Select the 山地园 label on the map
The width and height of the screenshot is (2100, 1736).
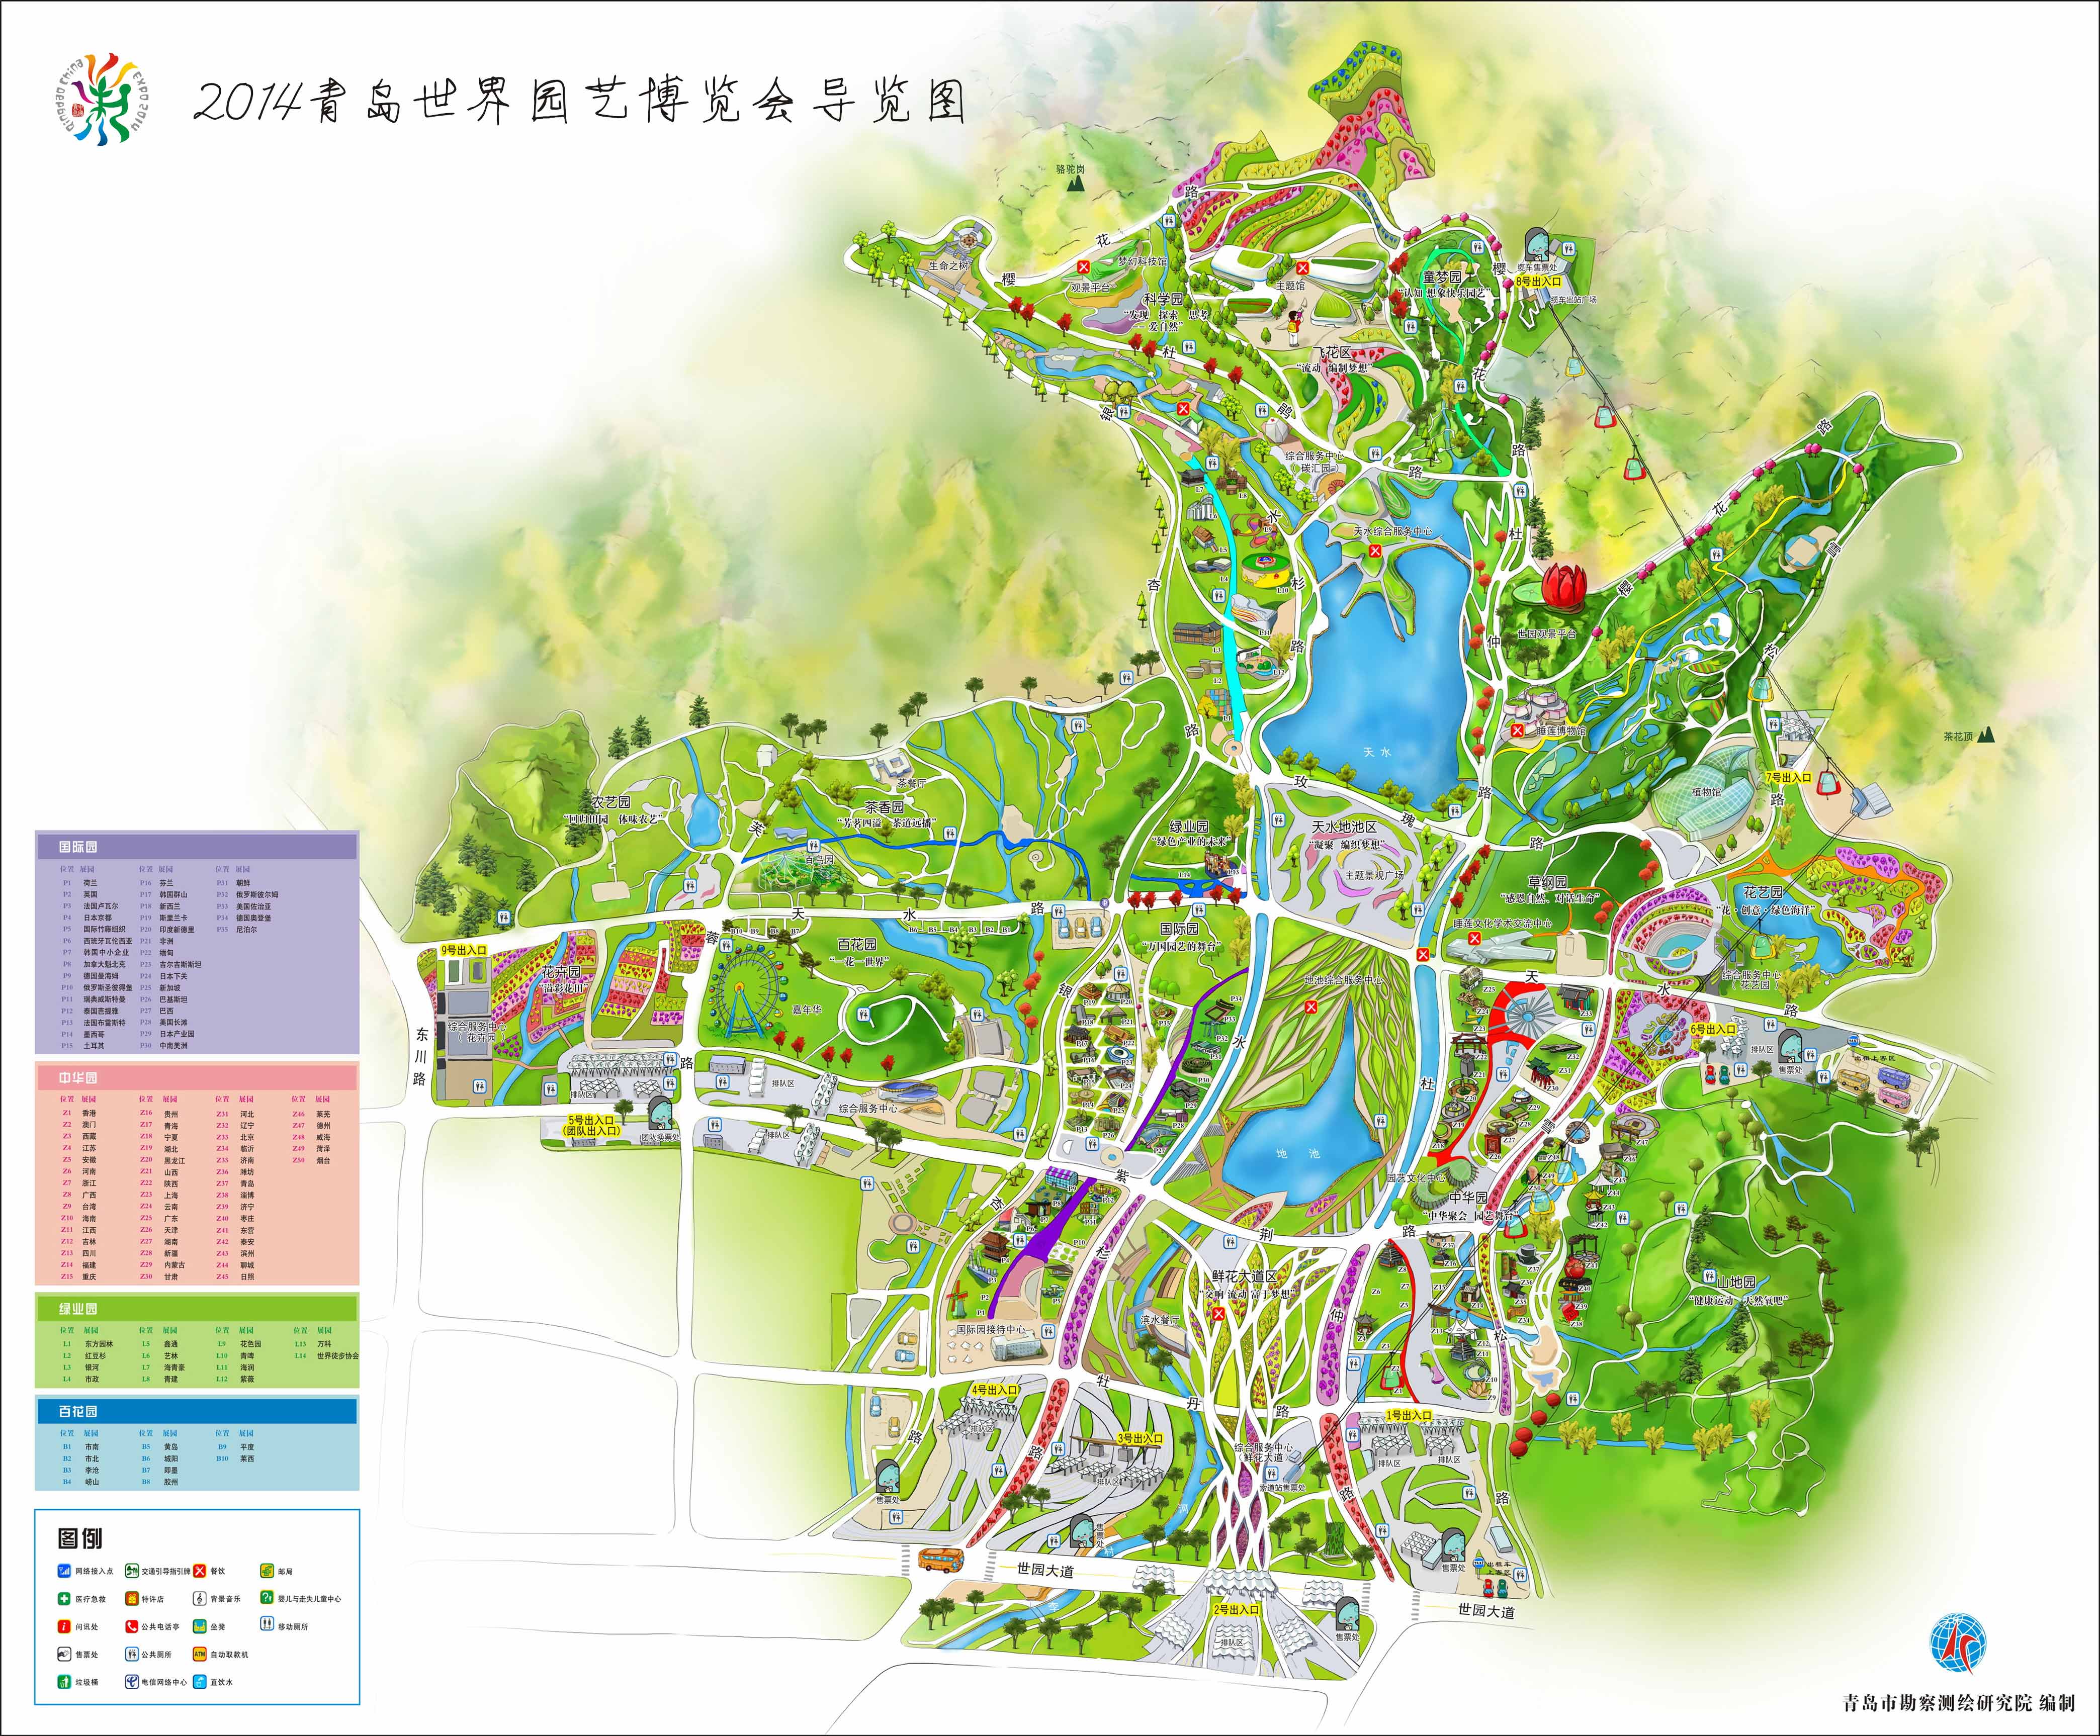[1737, 1282]
